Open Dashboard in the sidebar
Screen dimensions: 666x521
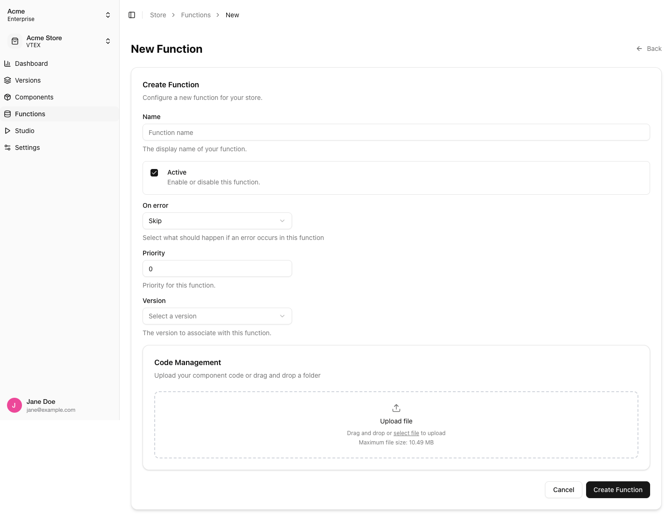tap(59, 63)
